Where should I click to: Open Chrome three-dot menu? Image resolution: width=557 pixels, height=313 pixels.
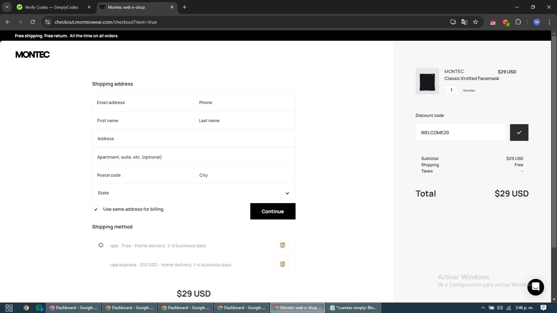549,22
